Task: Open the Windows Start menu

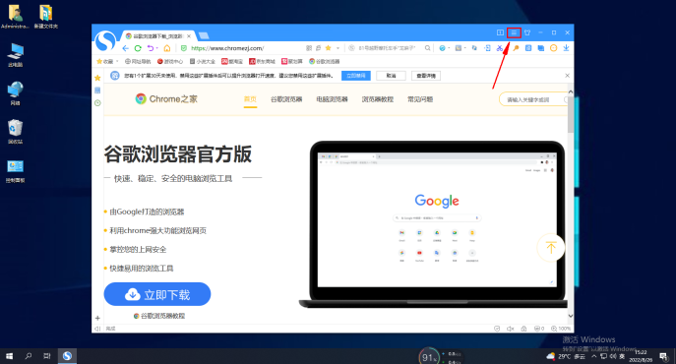Action: click(x=9, y=356)
